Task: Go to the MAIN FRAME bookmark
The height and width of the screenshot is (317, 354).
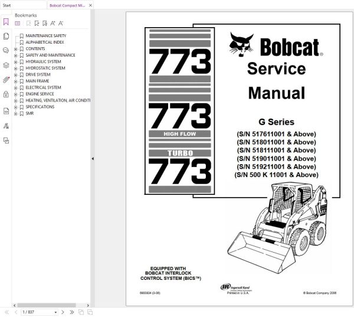Action: click(37, 81)
